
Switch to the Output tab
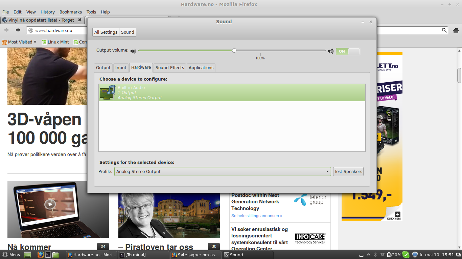tap(103, 67)
